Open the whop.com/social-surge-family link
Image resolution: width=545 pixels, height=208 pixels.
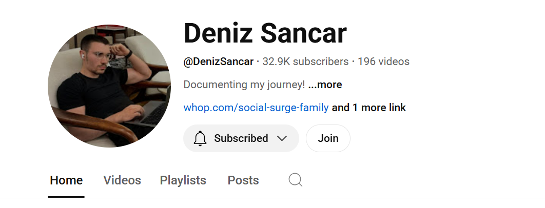256,108
